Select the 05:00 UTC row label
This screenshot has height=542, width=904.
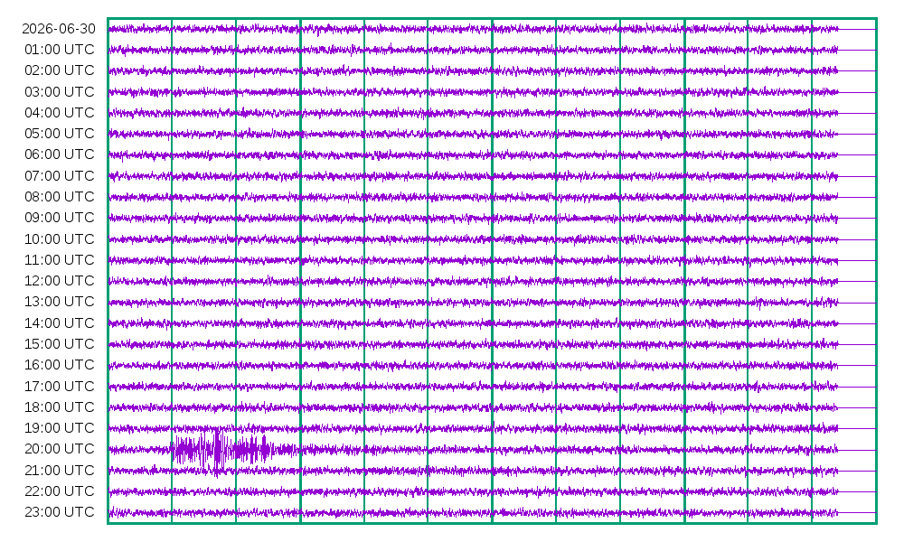click(x=60, y=134)
